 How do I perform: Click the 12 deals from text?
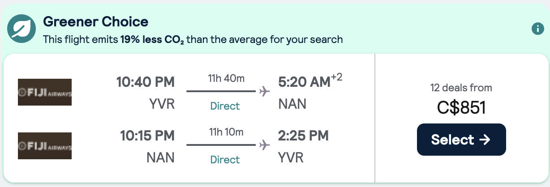[461, 88]
